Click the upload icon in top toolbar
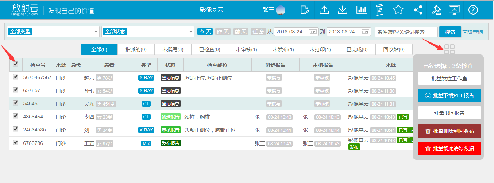Viewport: 494px width, 183px height. pos(324,10)
